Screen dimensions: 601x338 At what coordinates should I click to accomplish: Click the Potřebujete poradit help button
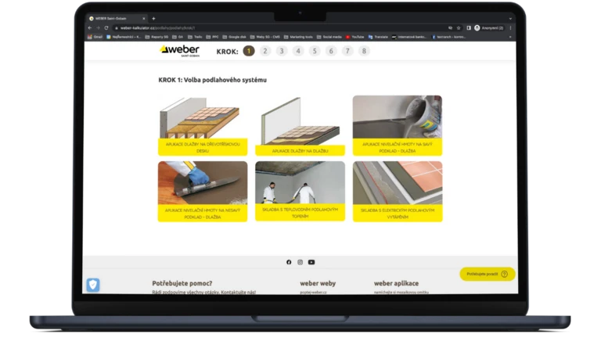click(x=488, y=274)
